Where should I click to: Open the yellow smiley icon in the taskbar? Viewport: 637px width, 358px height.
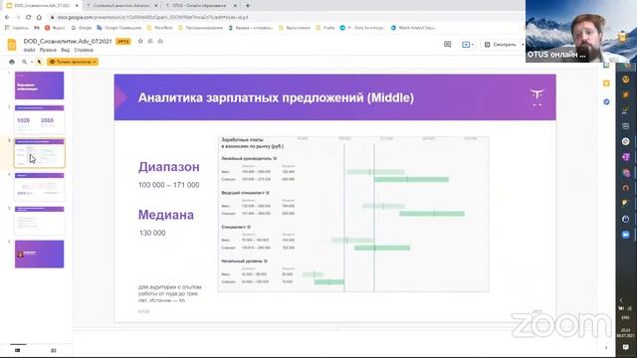click(626, 80)
